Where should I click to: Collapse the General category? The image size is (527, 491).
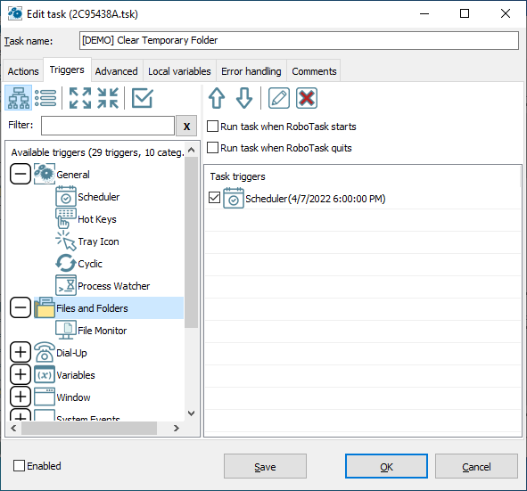pos(21,174)
